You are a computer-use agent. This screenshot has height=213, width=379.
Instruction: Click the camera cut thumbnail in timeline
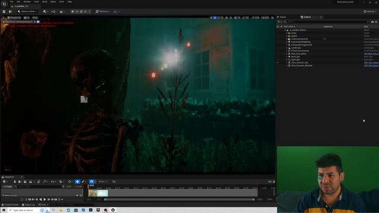click(98, 193)
